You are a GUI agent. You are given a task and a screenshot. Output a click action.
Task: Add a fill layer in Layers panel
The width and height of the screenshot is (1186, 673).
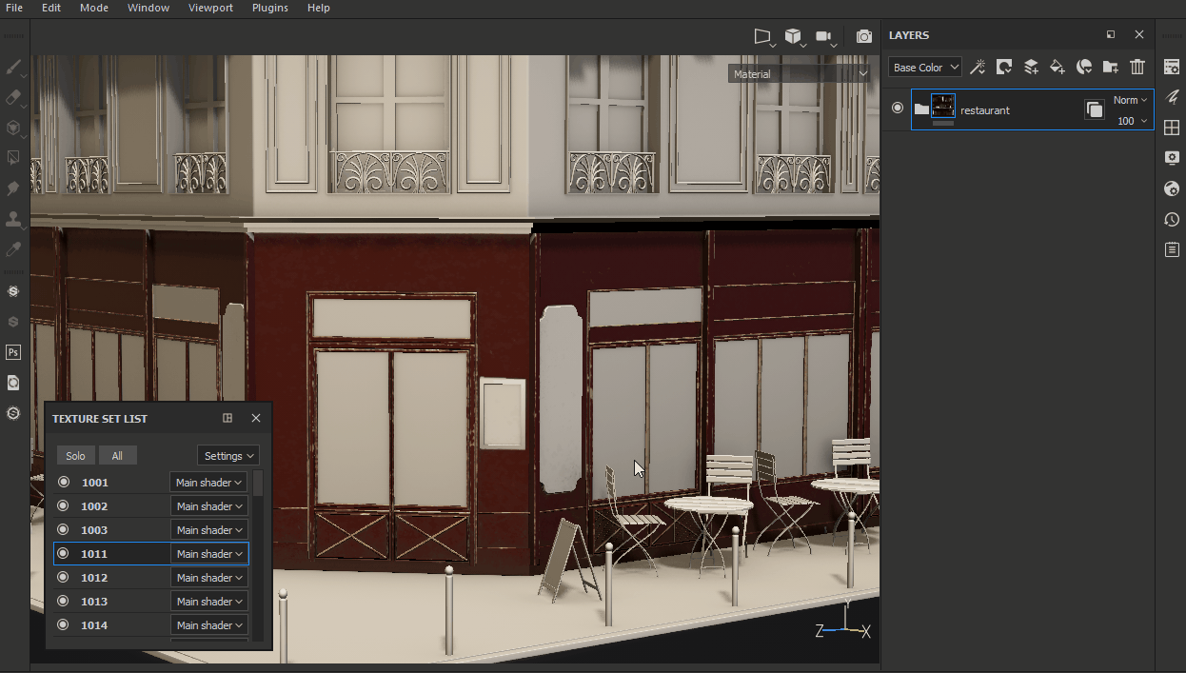coord(1058,67)
